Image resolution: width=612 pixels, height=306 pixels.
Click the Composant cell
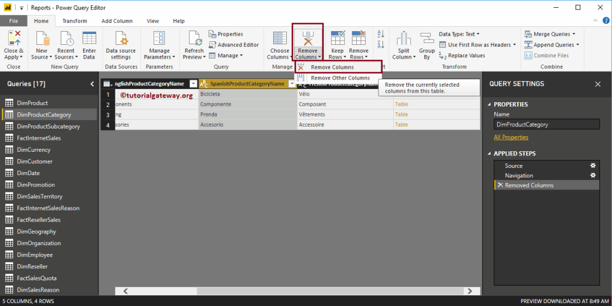pos(345,104)
